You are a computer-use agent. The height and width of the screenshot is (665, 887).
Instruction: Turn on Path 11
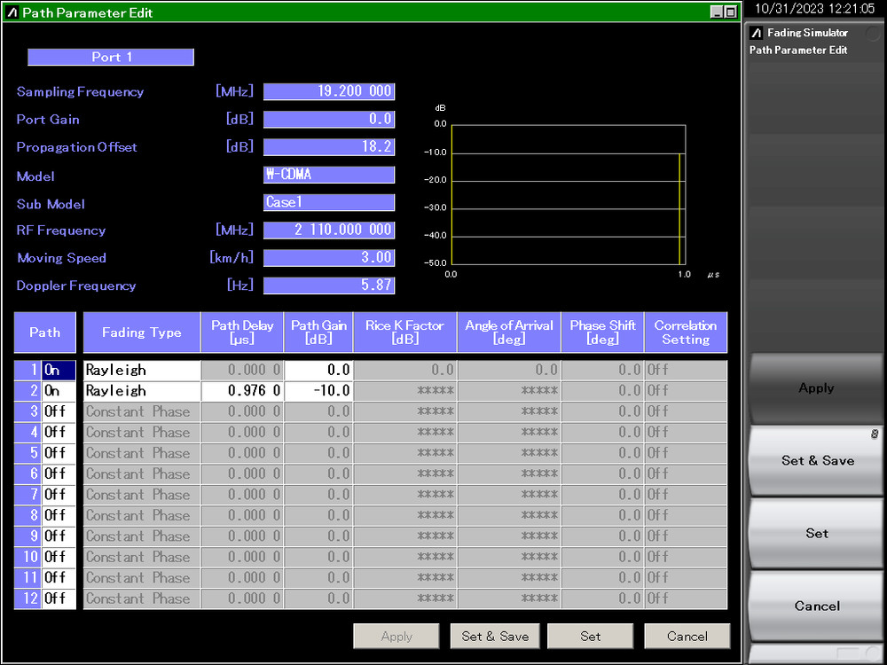pos(59,577)
